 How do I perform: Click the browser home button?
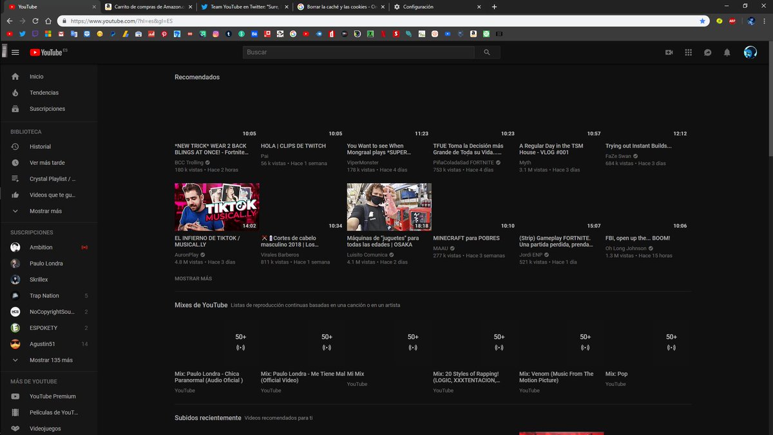click(48, 21)
